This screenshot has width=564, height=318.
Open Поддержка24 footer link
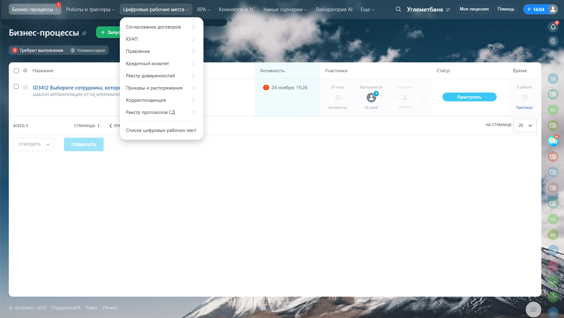coord(66,307)
